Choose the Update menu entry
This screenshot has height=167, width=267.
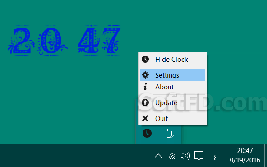pos(172,102)
